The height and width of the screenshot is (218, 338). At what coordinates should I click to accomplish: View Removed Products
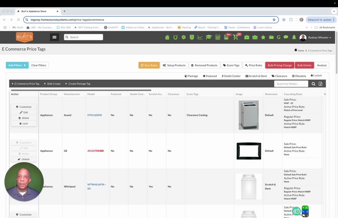[204, 65]
